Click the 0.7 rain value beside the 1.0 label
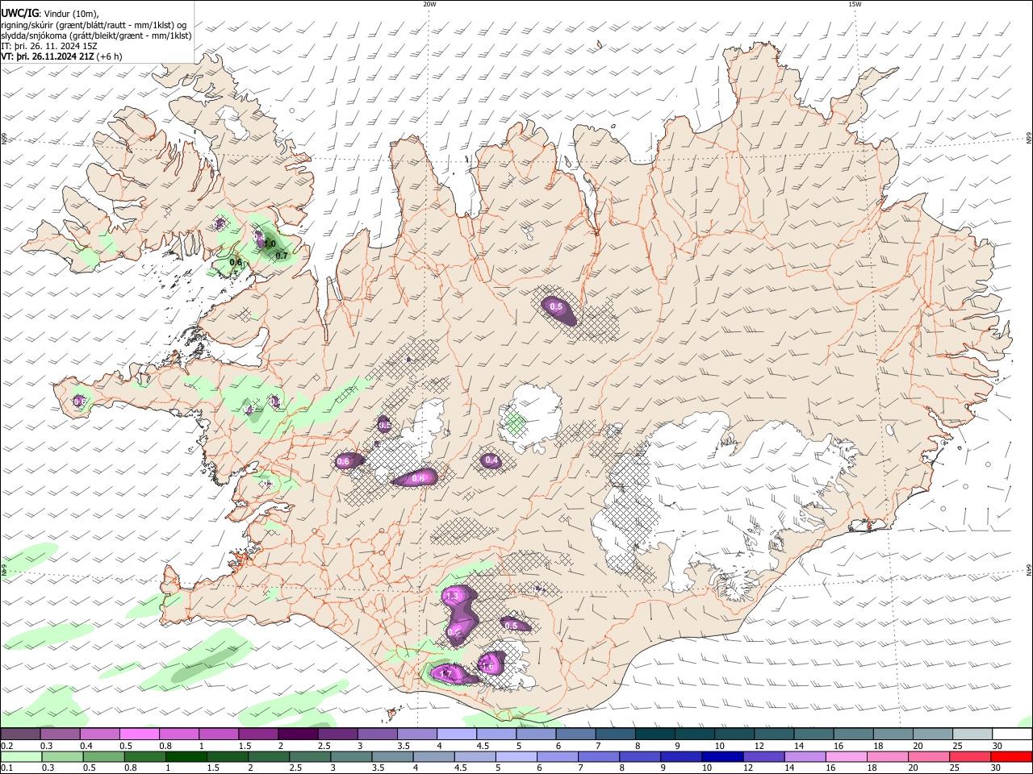This screenshot has width=1033, height=774. click(x=282, y=256)
